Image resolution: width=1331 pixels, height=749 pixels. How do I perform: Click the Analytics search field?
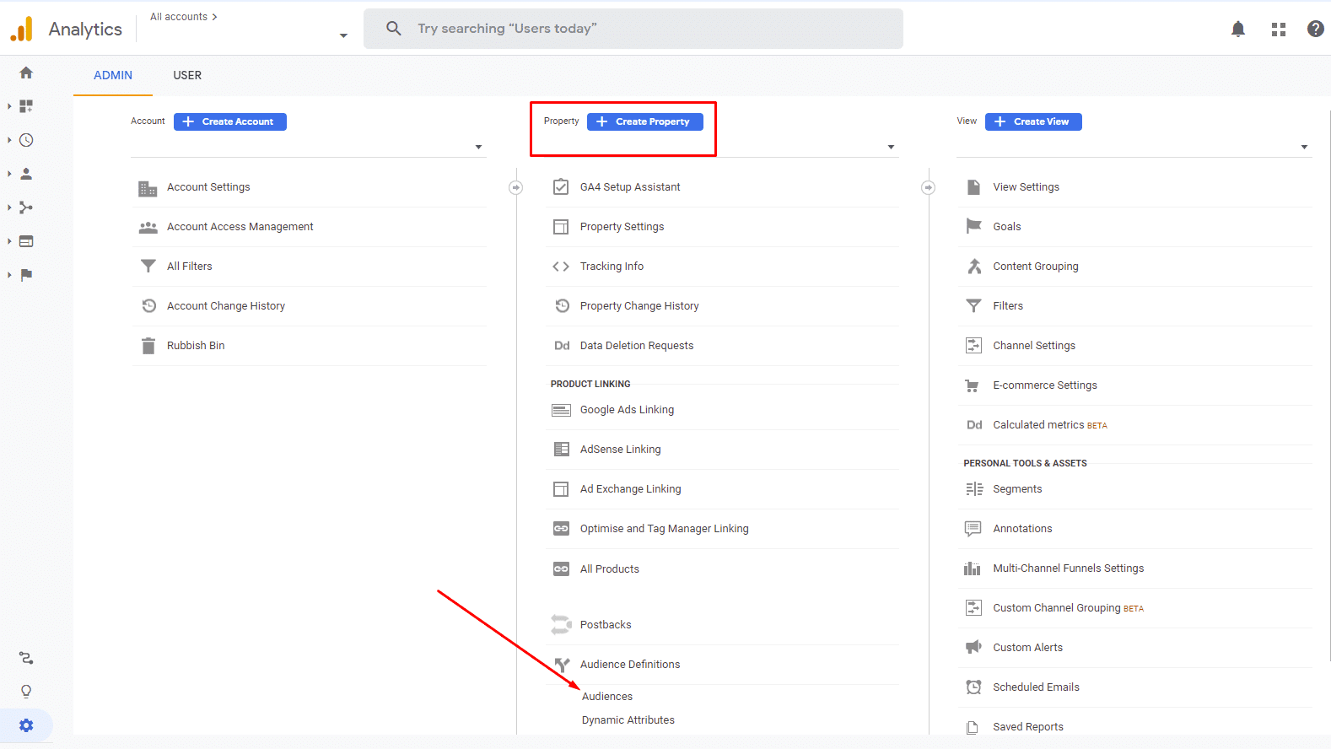633,29
